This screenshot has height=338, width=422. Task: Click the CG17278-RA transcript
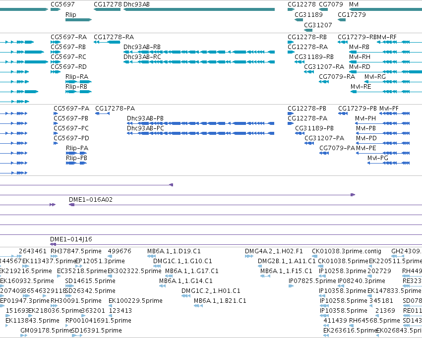[x=107, y=42]
